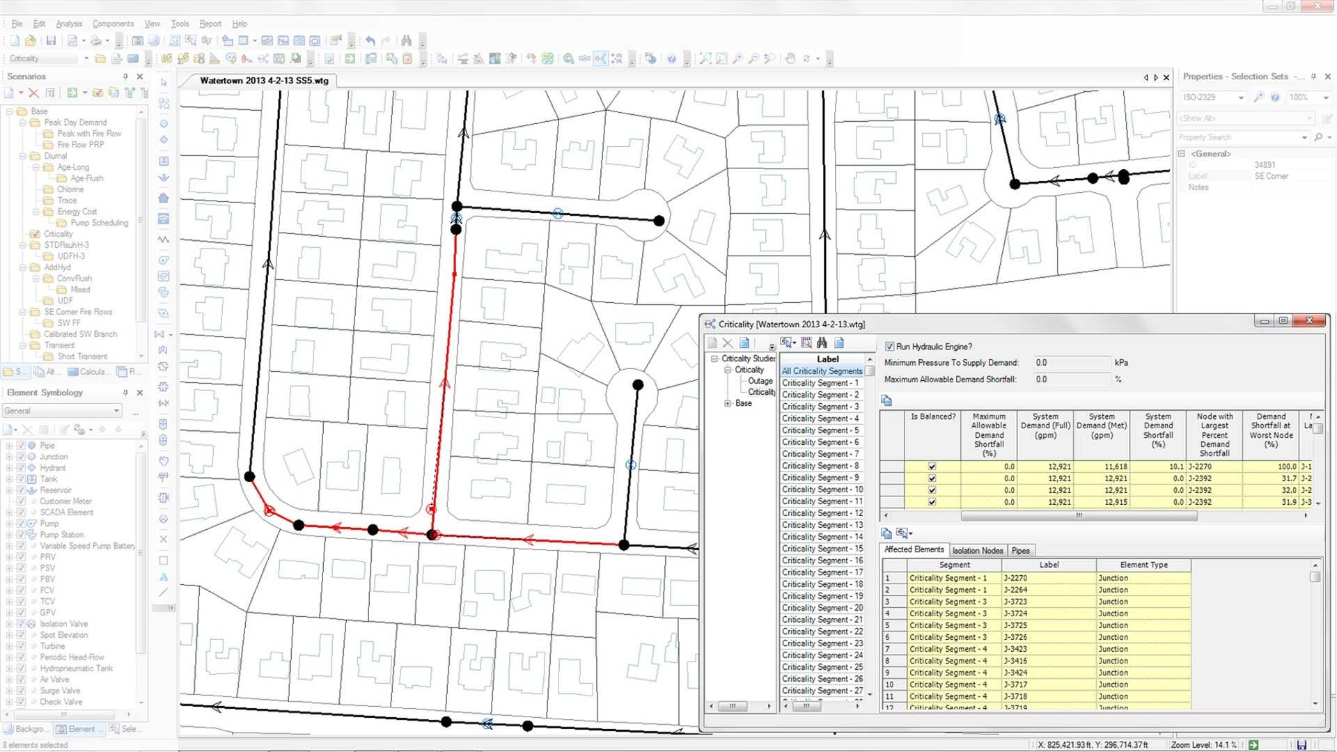Click the All Criticality Segments dropdown
The height and width of the screenshot is (752, 1337).
click(x=820, y=371)
